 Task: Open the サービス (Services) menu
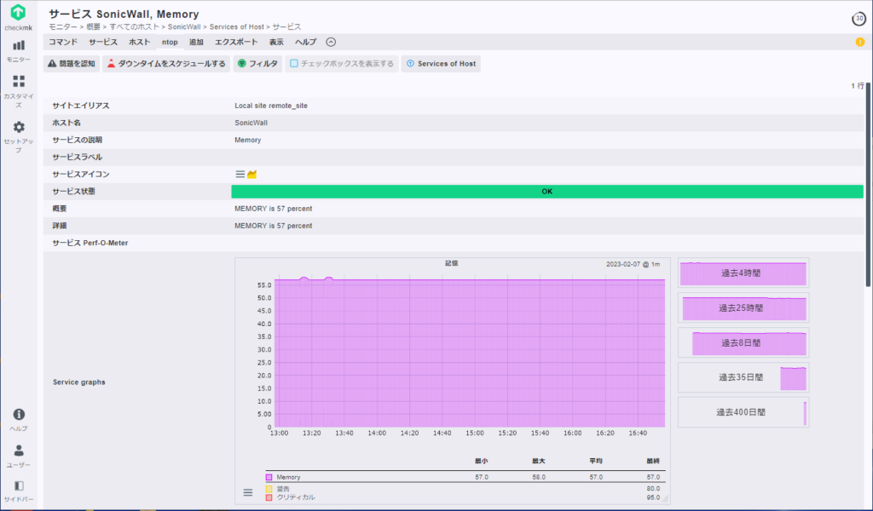tap(103, 43)
